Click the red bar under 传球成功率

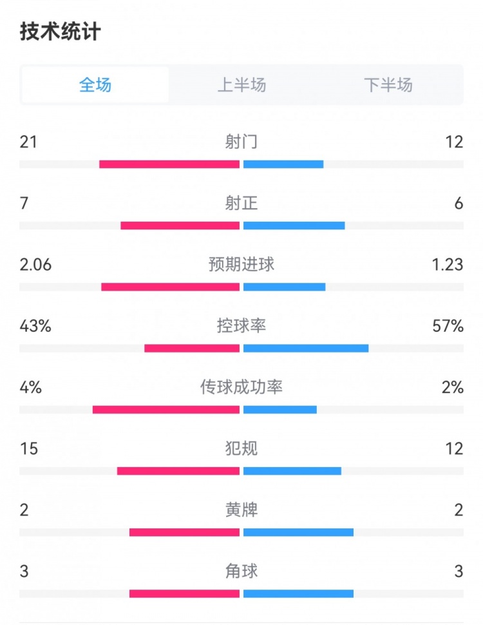[166, 410]
